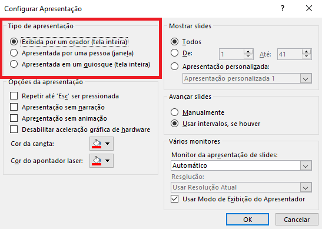Screen dimensions: 322x229
Task: Click the help question mark icon
Action: (283, 8)
